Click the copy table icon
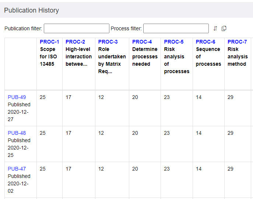Image resolution: width=253 pixels, height=199 pixels. pos(224,28)
